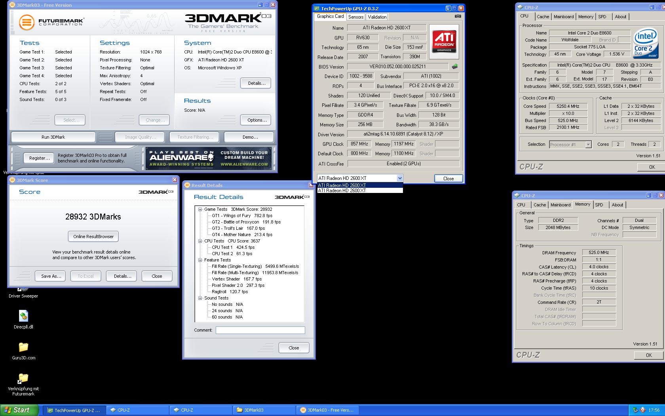Click the Windows Start button
665x416 pixels.
19,410
